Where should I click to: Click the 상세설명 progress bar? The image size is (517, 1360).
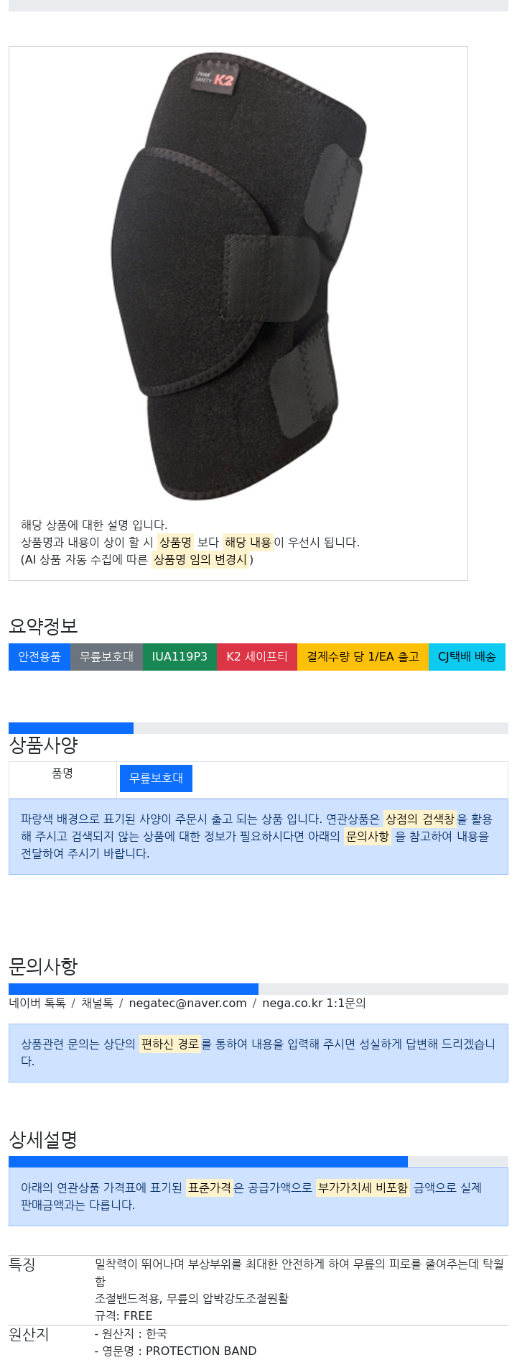pyautogui.click(x=258, y=1162)
